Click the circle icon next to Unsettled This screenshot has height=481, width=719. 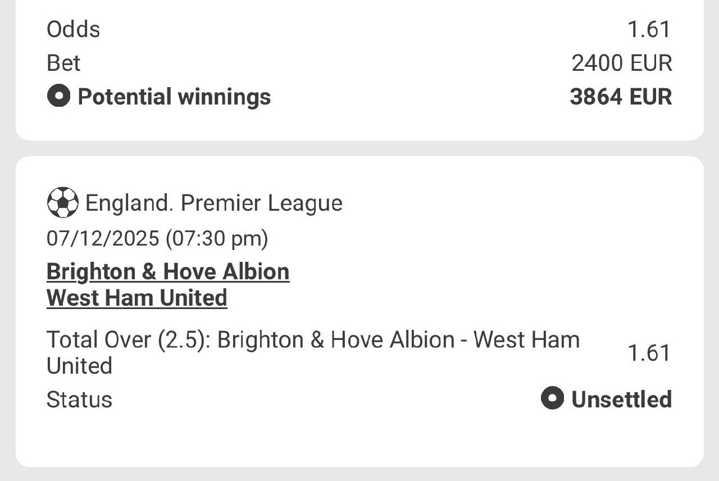[552, 399]
